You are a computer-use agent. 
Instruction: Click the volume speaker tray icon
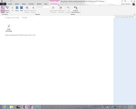[125, 107]
